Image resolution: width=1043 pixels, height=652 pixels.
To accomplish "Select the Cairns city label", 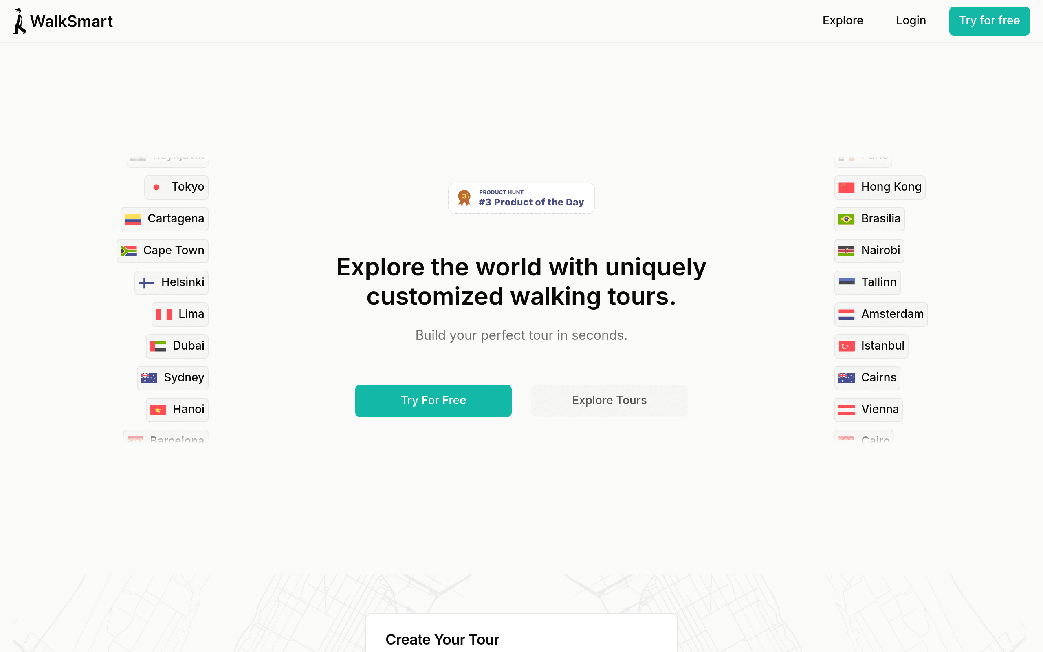I will [x=878, y=378].
